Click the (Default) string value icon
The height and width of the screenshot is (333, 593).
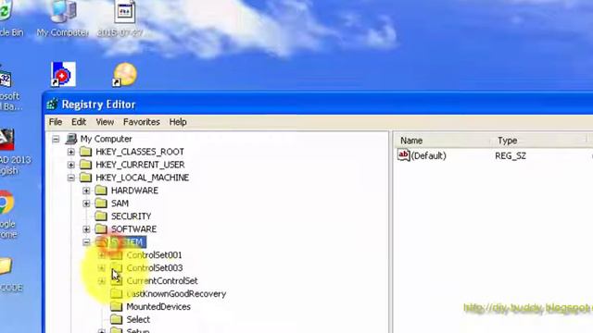pos(404,155)
